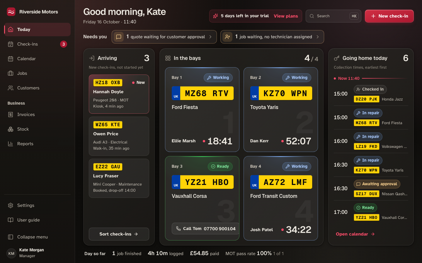Click the Jobs briefcase icon
The height and width of the screenshot is (263, 422).
coord(11,73)
